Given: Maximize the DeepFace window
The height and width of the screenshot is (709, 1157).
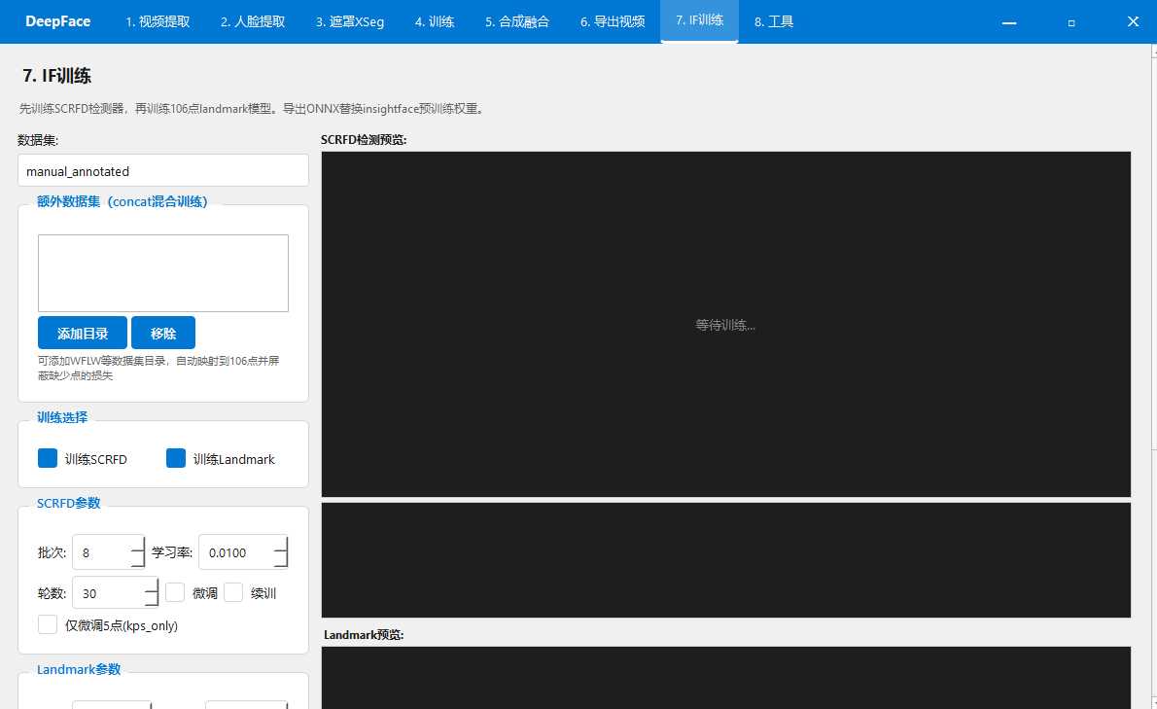Looking at the screenshot, I should (x=1071, y=22).
